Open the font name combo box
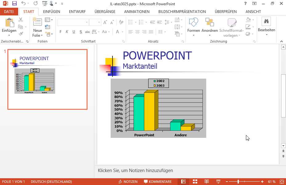This screenshot has height=185, width=286. point(73,22)
